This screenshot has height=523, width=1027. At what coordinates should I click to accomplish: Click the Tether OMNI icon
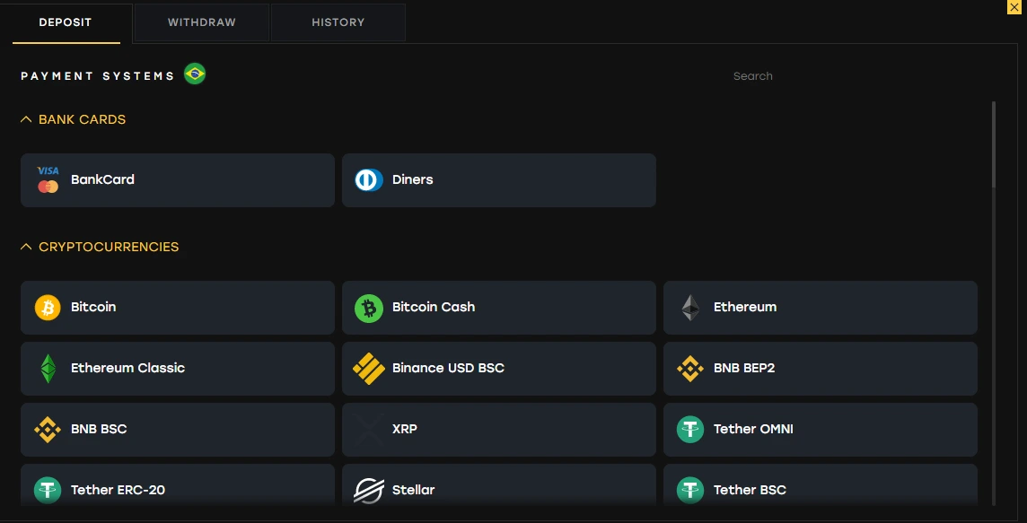(x=689, y=430)
